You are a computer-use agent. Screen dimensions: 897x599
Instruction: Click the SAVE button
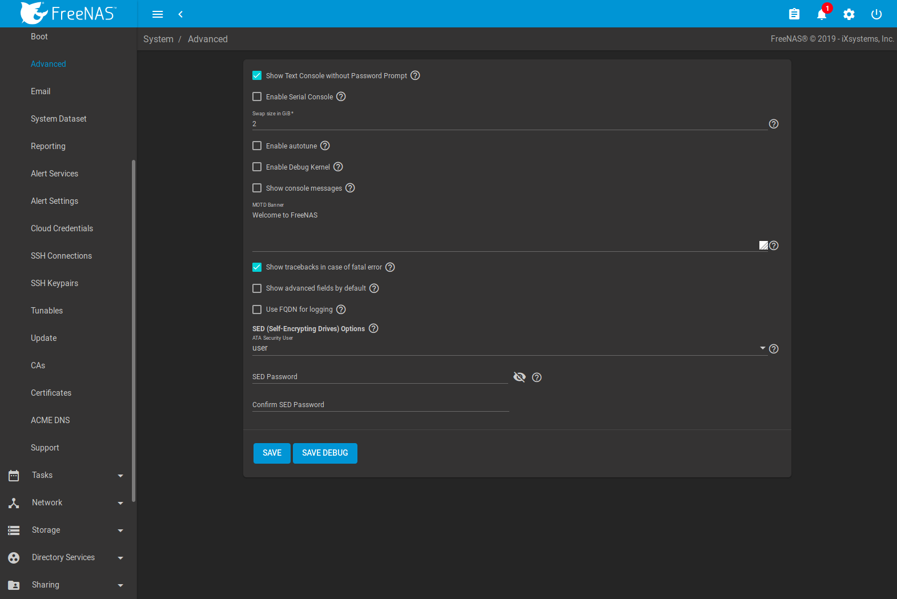click(x=272, y=453)
